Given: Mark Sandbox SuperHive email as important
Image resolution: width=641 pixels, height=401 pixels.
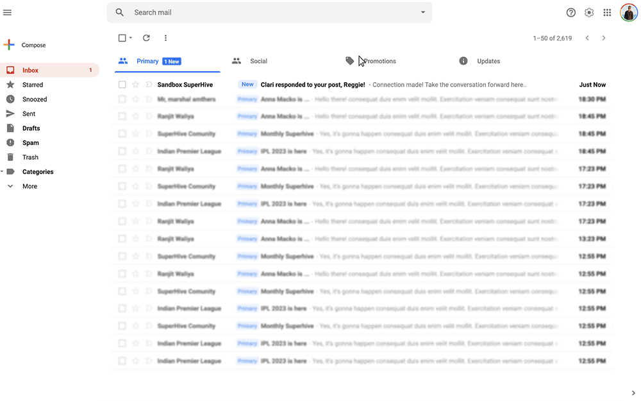Looking at the screenshot, I should coord(149,85).
